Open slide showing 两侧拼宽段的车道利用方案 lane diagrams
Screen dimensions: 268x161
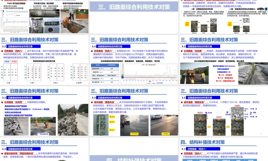(44, 60)
